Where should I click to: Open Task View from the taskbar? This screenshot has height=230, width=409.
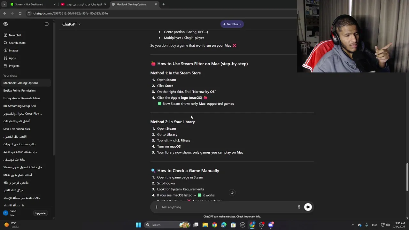pos(196,225)
